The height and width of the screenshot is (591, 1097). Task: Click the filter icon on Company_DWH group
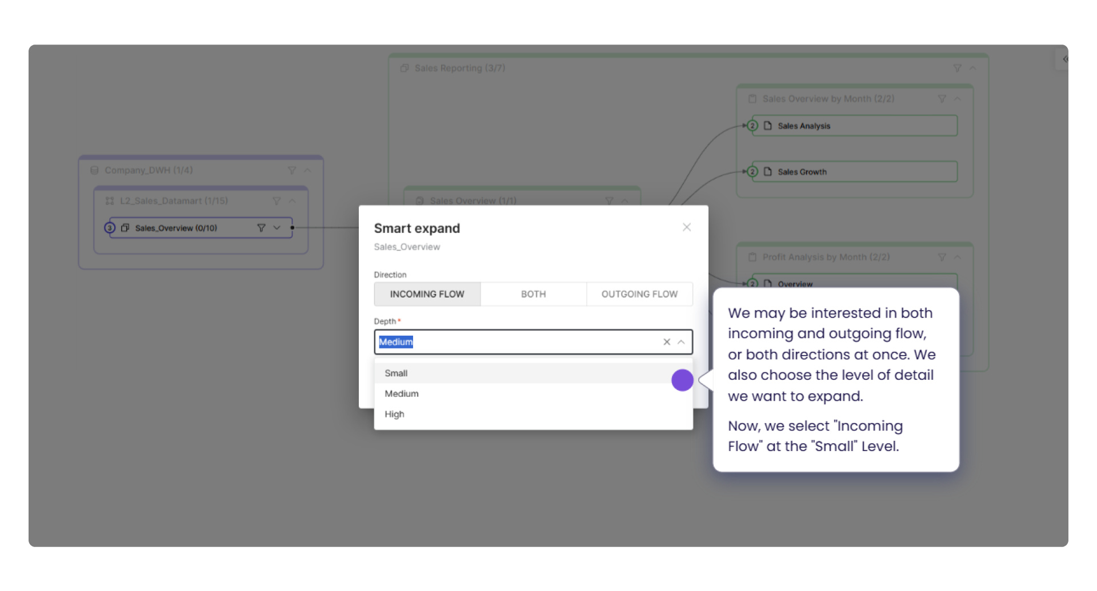292,170
